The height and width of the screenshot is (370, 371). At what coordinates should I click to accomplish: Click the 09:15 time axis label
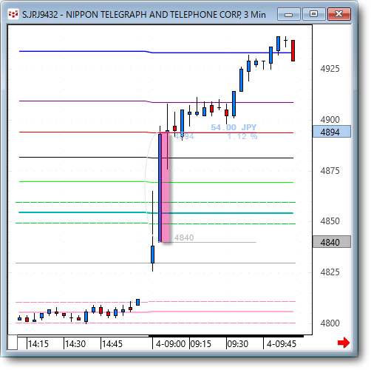pyautogui.click(x=201, y=344)
